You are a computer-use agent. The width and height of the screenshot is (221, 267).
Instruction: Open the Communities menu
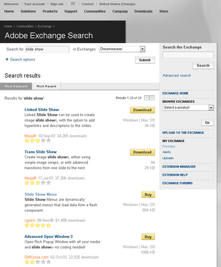tap(95, 11)
